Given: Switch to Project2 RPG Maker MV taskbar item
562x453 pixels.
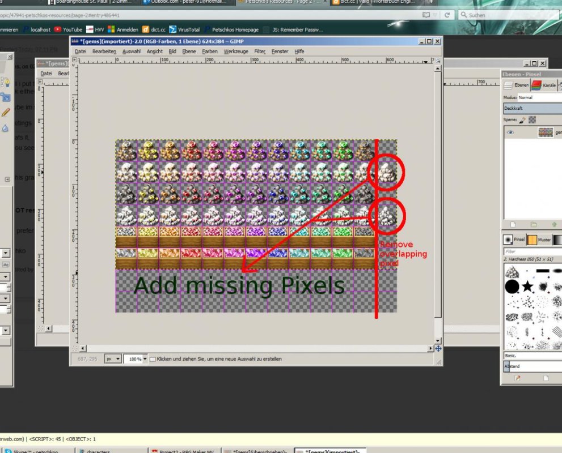Looking at the screenshot, I should (x=184, y=451).
